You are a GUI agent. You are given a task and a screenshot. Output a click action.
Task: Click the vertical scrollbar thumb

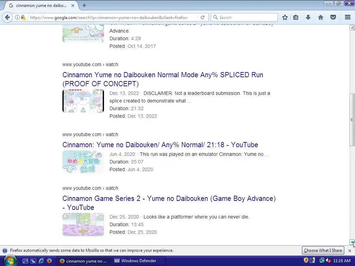pyautogui.click(x=352, y=119)
